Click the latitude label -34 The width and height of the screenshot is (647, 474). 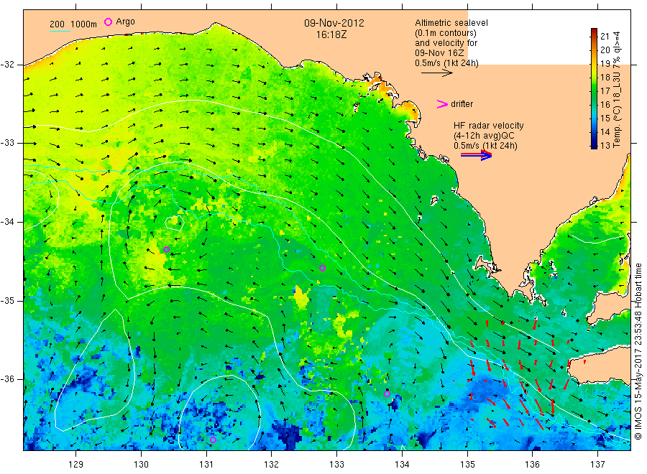[x=7, y=222]
